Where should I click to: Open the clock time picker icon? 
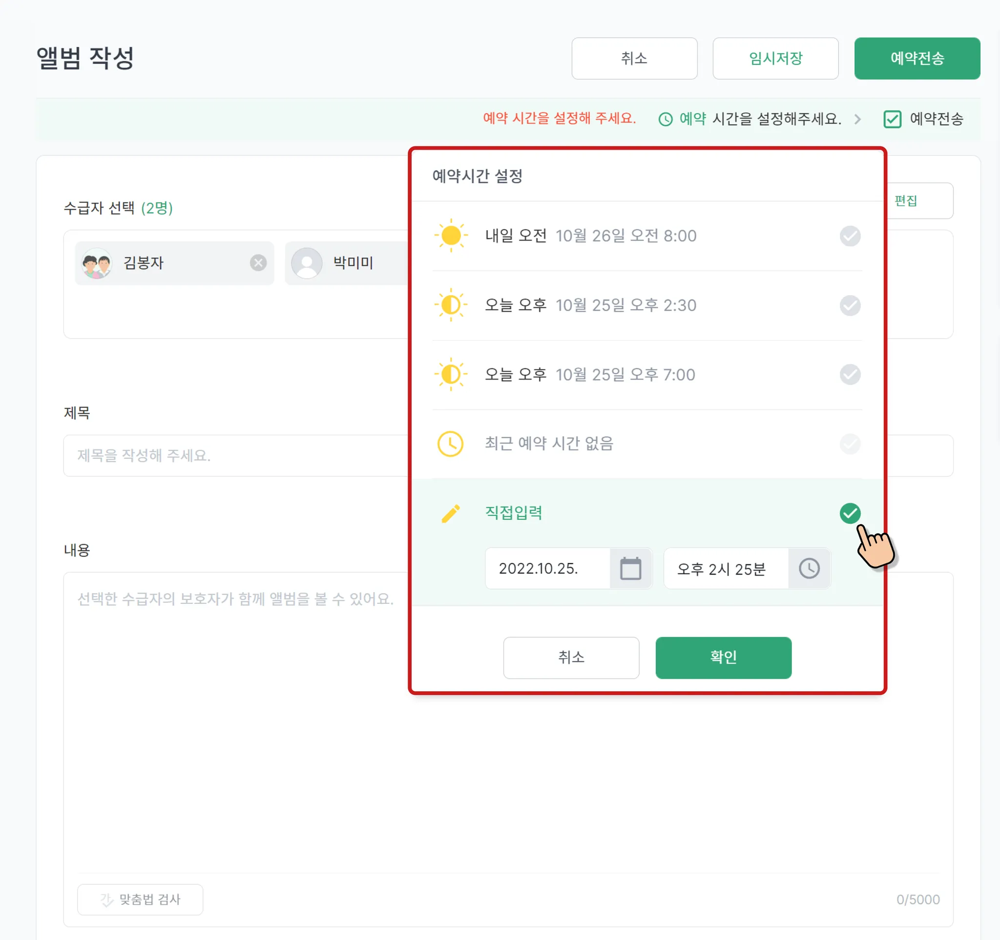coord(809,569)
